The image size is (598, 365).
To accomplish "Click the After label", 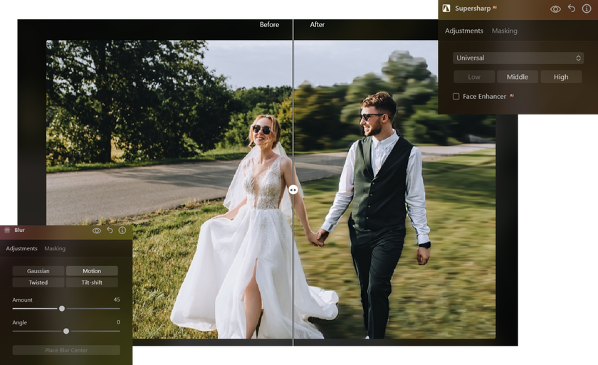I will (317, 24).
